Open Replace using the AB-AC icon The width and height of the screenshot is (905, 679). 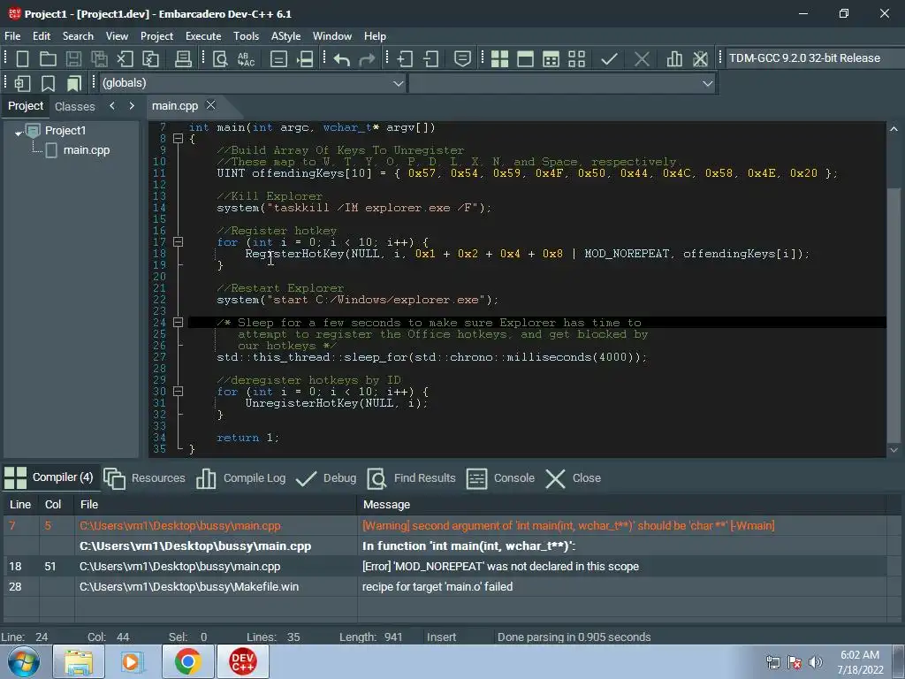[x=246, y=59]
